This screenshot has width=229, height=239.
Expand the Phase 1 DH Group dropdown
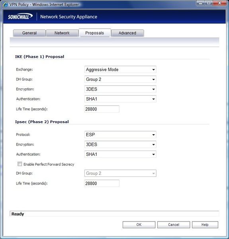[x=120, y=79]
